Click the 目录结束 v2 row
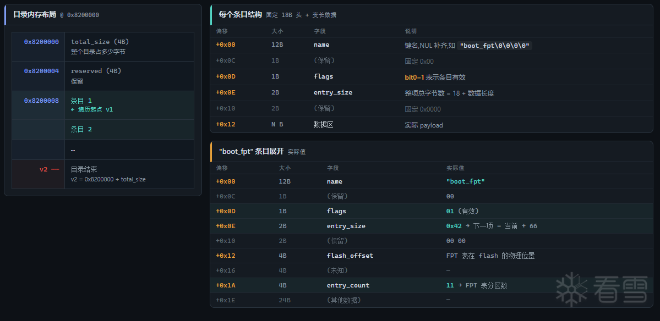The width and height of the screenshot is (660, 321). (103, 174)
